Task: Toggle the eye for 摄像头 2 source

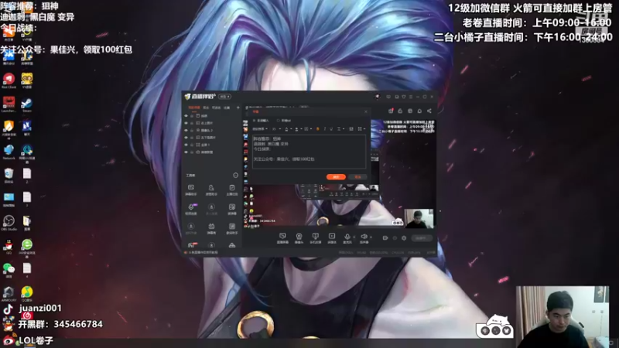Action: pyautogui.click(x=186, y=130)
